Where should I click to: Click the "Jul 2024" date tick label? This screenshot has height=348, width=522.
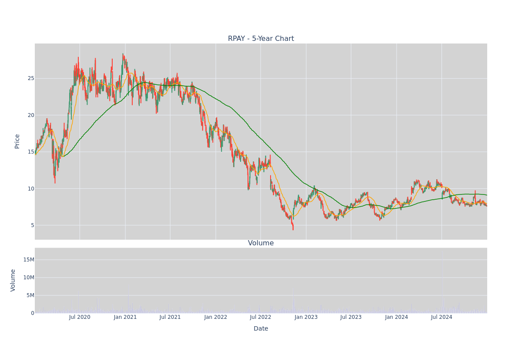pos(442,317)
